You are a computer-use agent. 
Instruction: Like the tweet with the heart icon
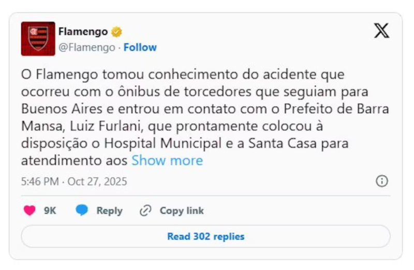pos(30,211)
